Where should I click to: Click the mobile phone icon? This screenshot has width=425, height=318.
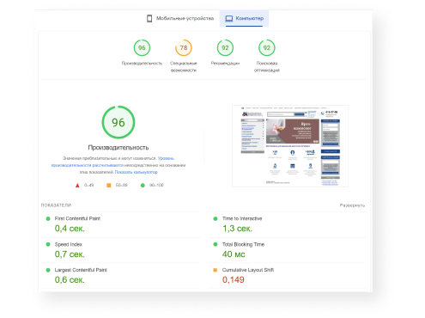(x=149, y=19)
